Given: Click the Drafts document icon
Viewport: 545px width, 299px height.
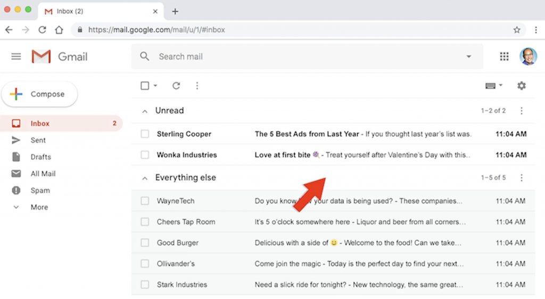Looking at the screenshot, I should click(16, 156).
